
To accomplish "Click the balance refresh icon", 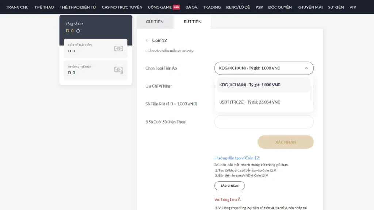I will coord(78,31).
